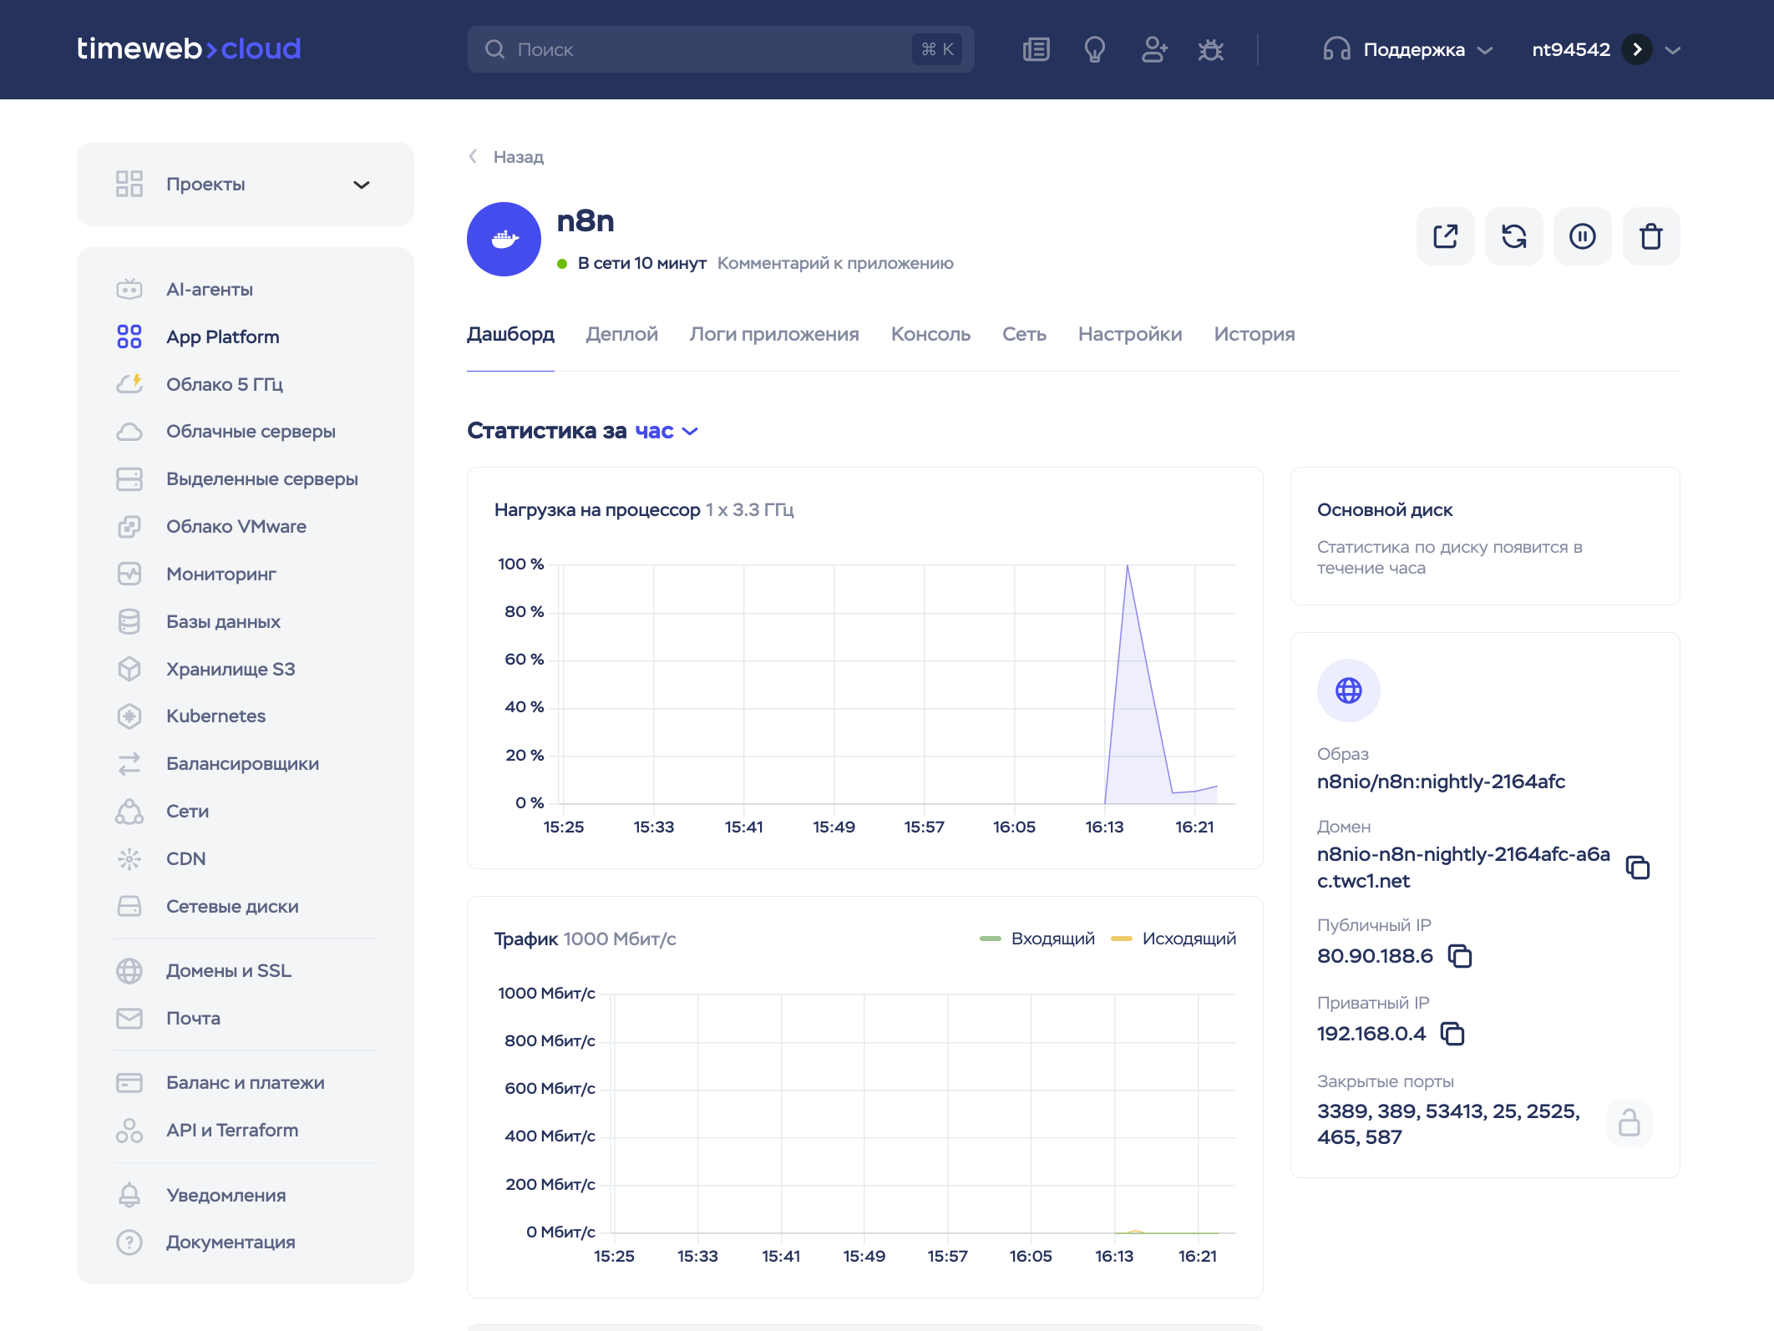
Task: Switch to the Дашборд tab
Action: (510, 334)
